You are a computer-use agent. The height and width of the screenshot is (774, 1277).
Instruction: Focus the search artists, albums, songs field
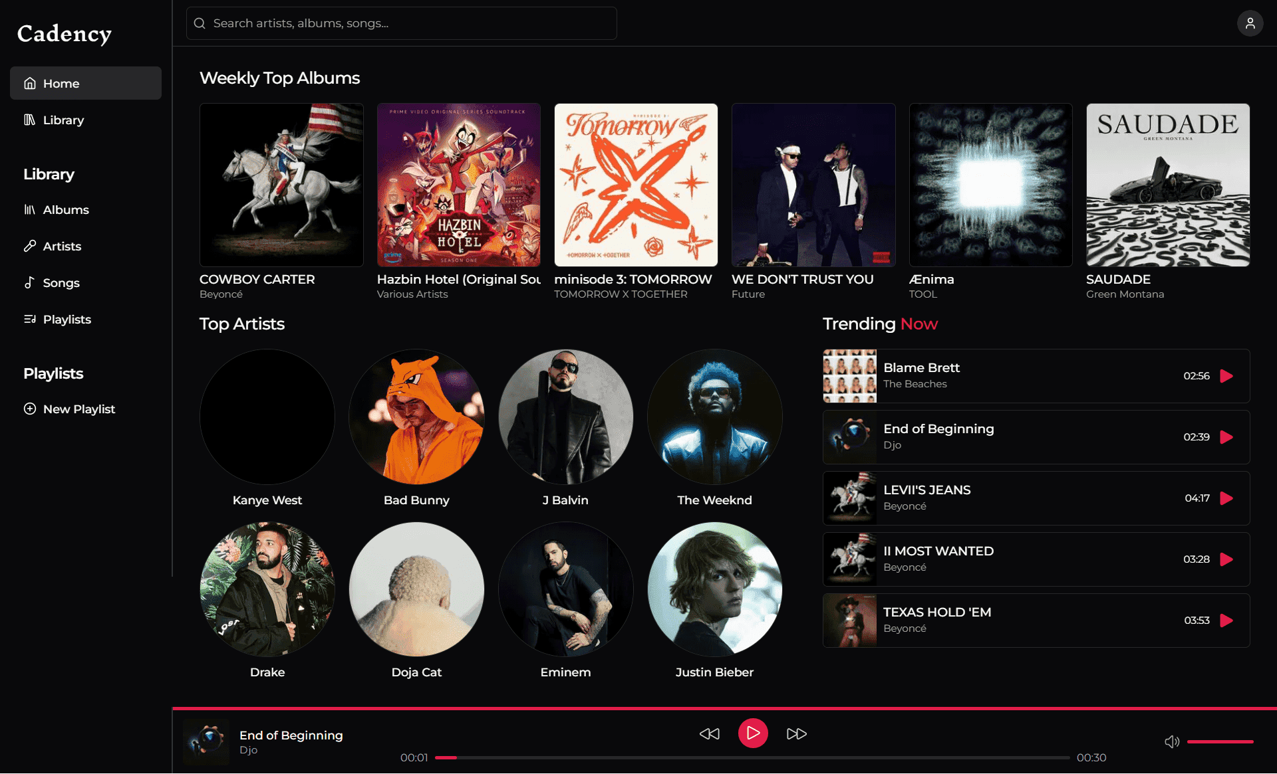point(402,23)
